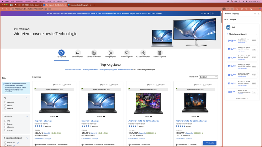Copy the 32 inch 4K UHD monitor coupon

pyautogui.click(x=254, y=66)
